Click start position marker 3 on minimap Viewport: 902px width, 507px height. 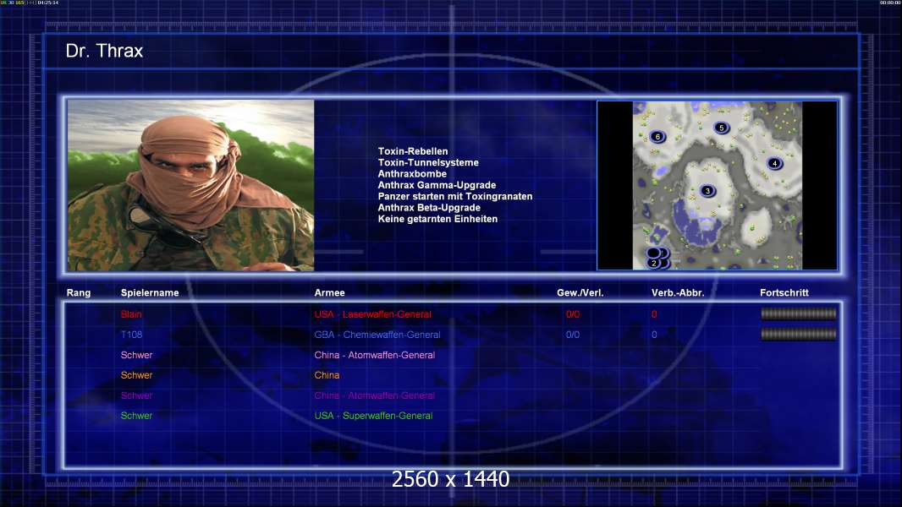coord(707,191)
